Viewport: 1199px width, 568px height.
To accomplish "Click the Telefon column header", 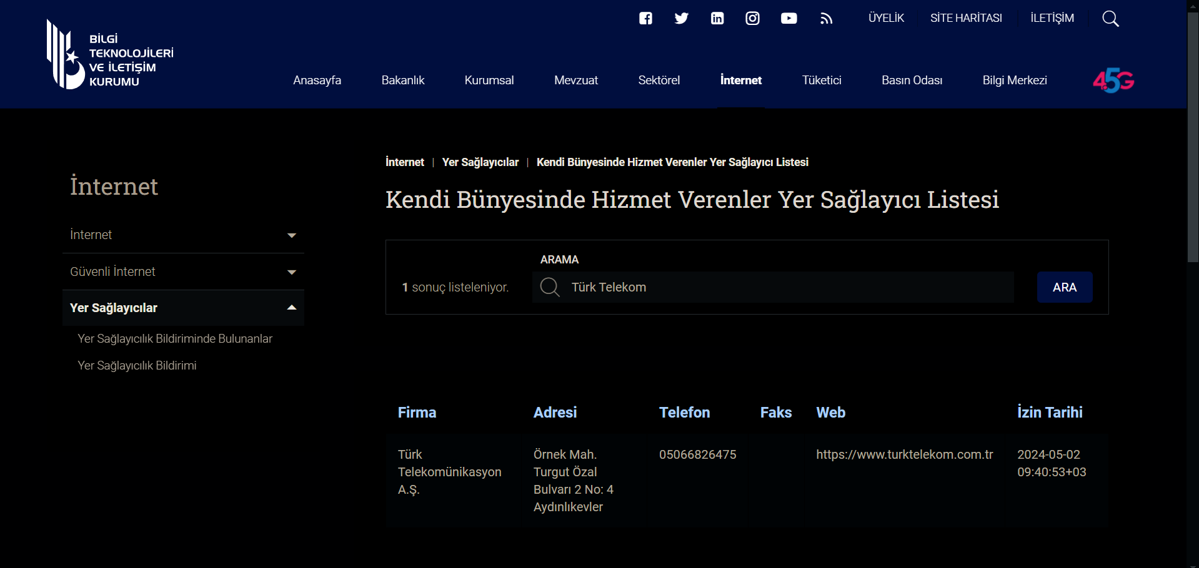I will [x=685, y=413].
